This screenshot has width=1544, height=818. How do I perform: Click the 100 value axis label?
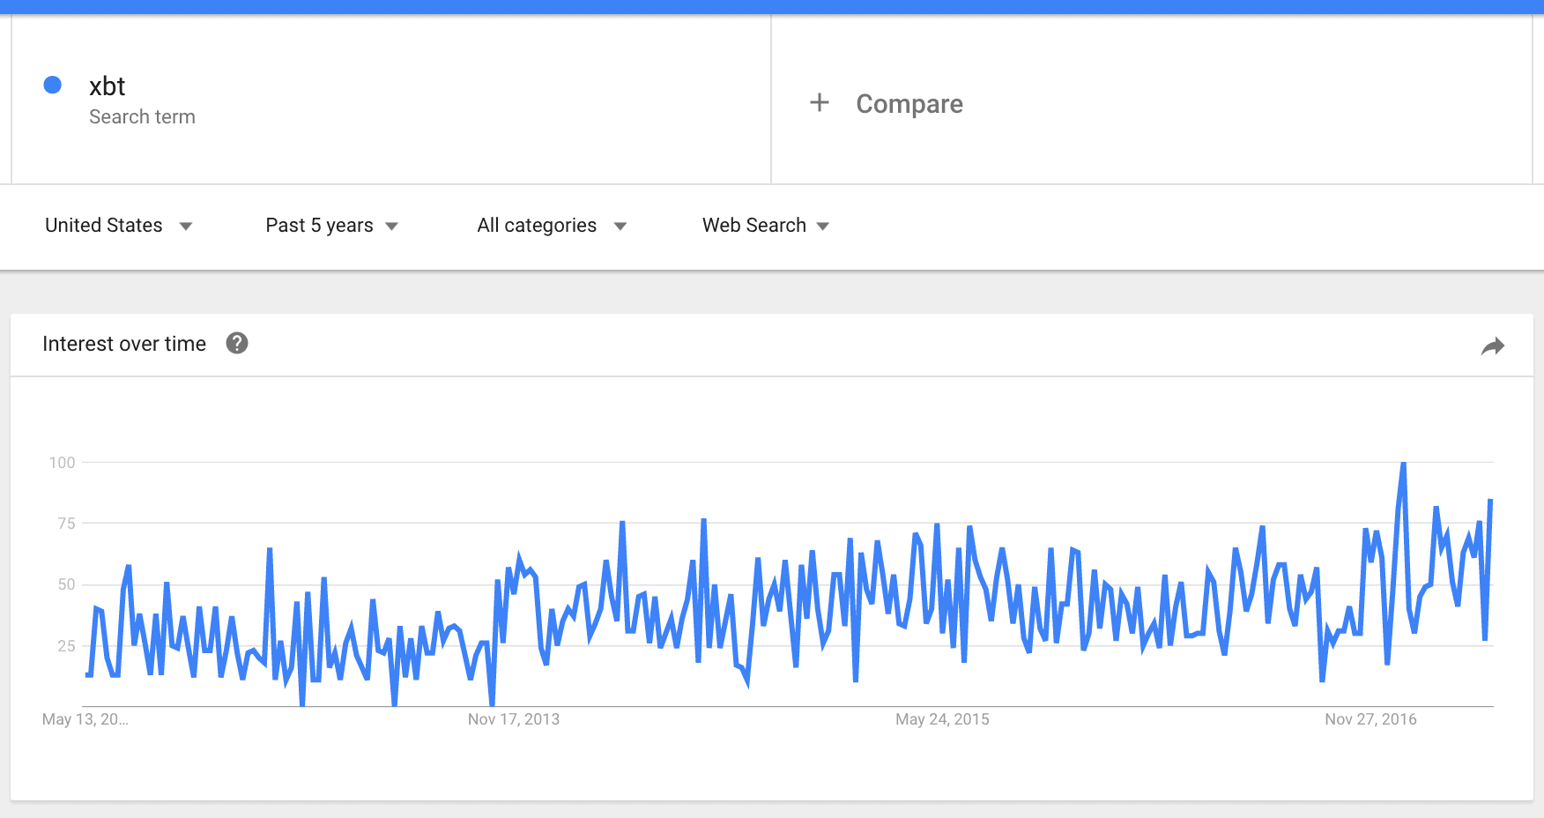63,463
